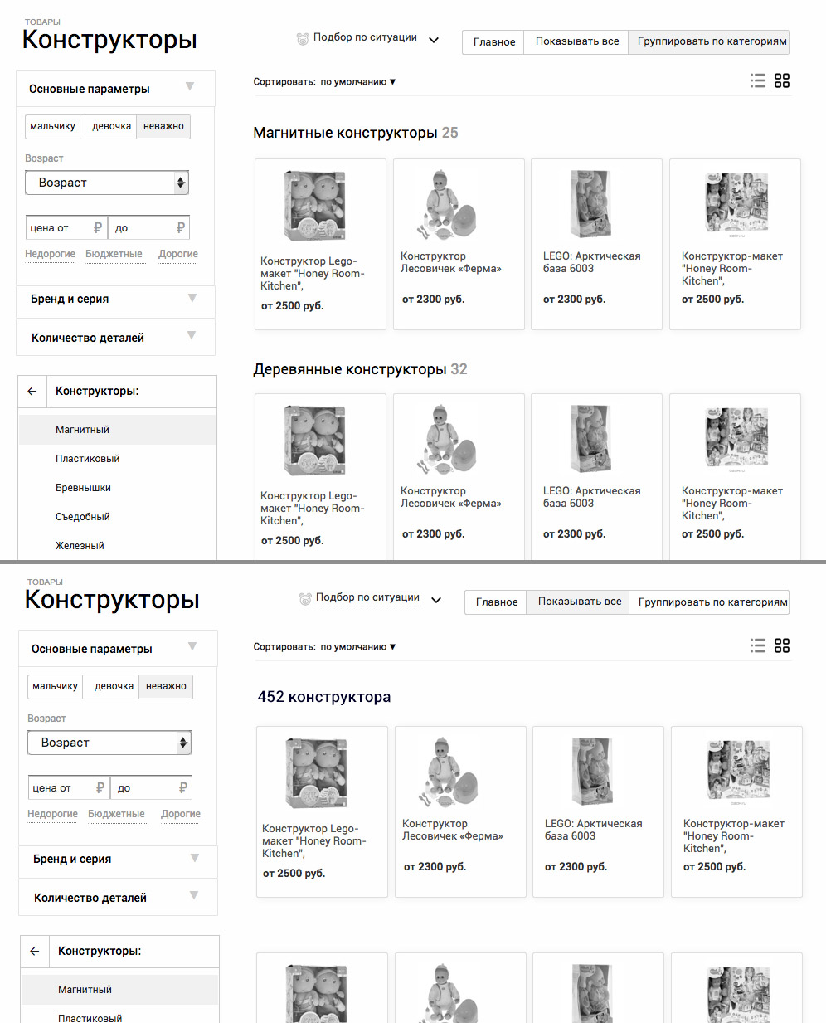This screenshot has width=826, height=1023.
Task: Click the Деревянные конструкторы 32 heading
Action: click(x=361, y=369)
